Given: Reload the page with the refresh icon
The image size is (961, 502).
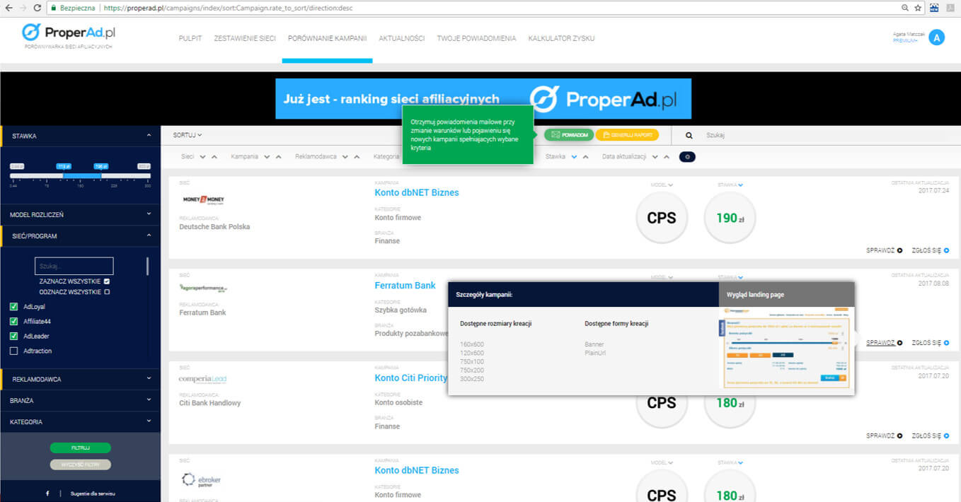Looking at the screenshot, I should tap(37, 8).
